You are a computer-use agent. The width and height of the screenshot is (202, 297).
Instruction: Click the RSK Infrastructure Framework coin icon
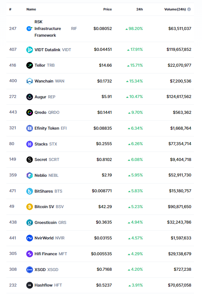(30, 29)
